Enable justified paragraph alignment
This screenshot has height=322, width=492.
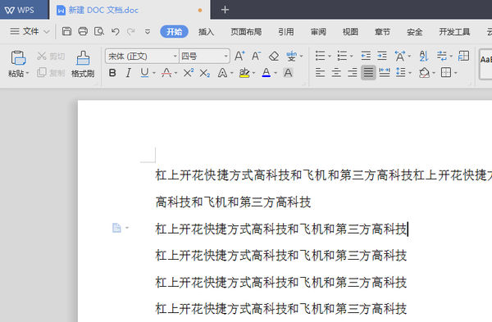(x=368, y=73)
